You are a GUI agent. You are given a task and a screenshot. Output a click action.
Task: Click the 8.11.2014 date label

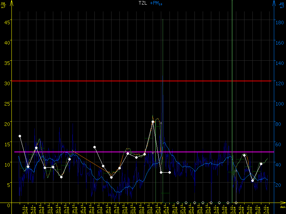pyautogui.click(x=24, y=209)
